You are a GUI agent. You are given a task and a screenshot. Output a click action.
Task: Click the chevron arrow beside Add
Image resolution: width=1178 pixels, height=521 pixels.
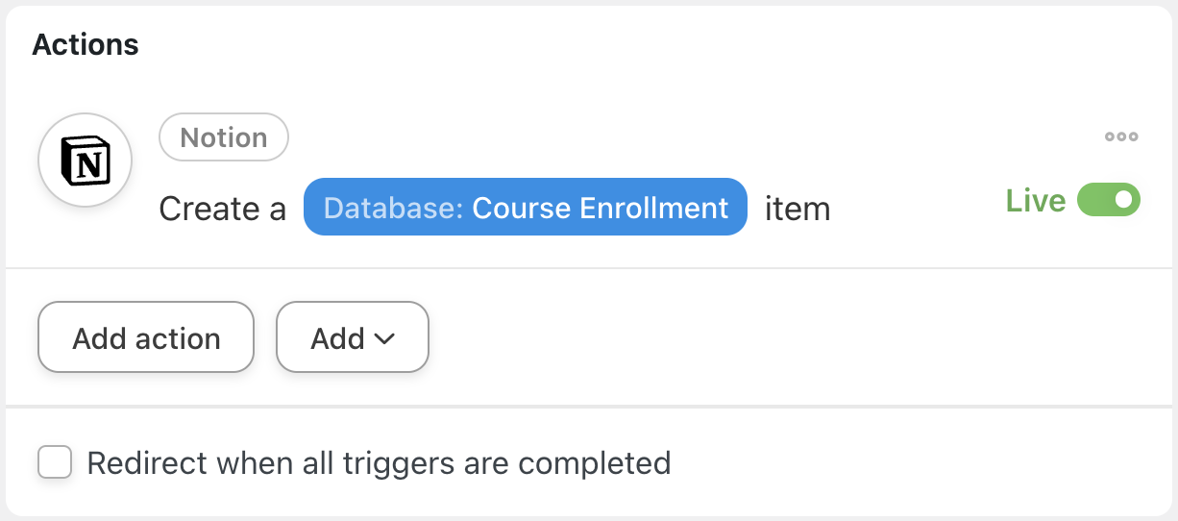[384, 338]
